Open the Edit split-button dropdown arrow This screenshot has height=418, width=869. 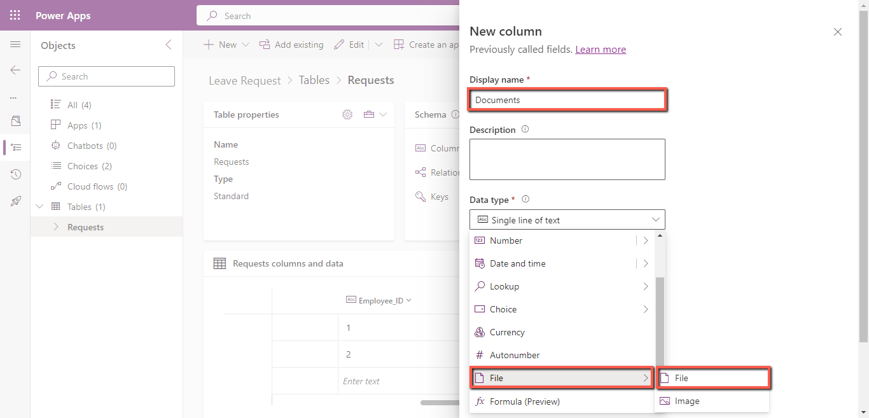pos(379,45)
